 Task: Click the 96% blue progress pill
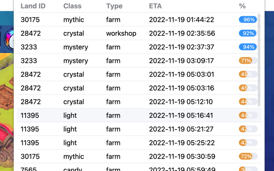click(248, 20)
